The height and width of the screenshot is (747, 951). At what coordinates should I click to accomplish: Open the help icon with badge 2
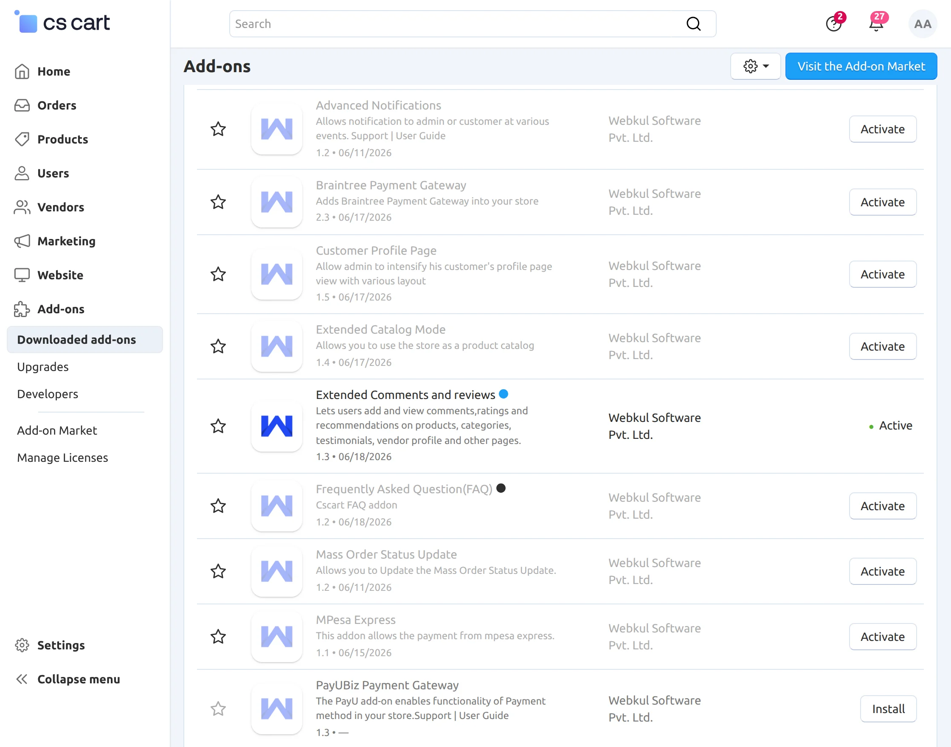pos(834,24)
